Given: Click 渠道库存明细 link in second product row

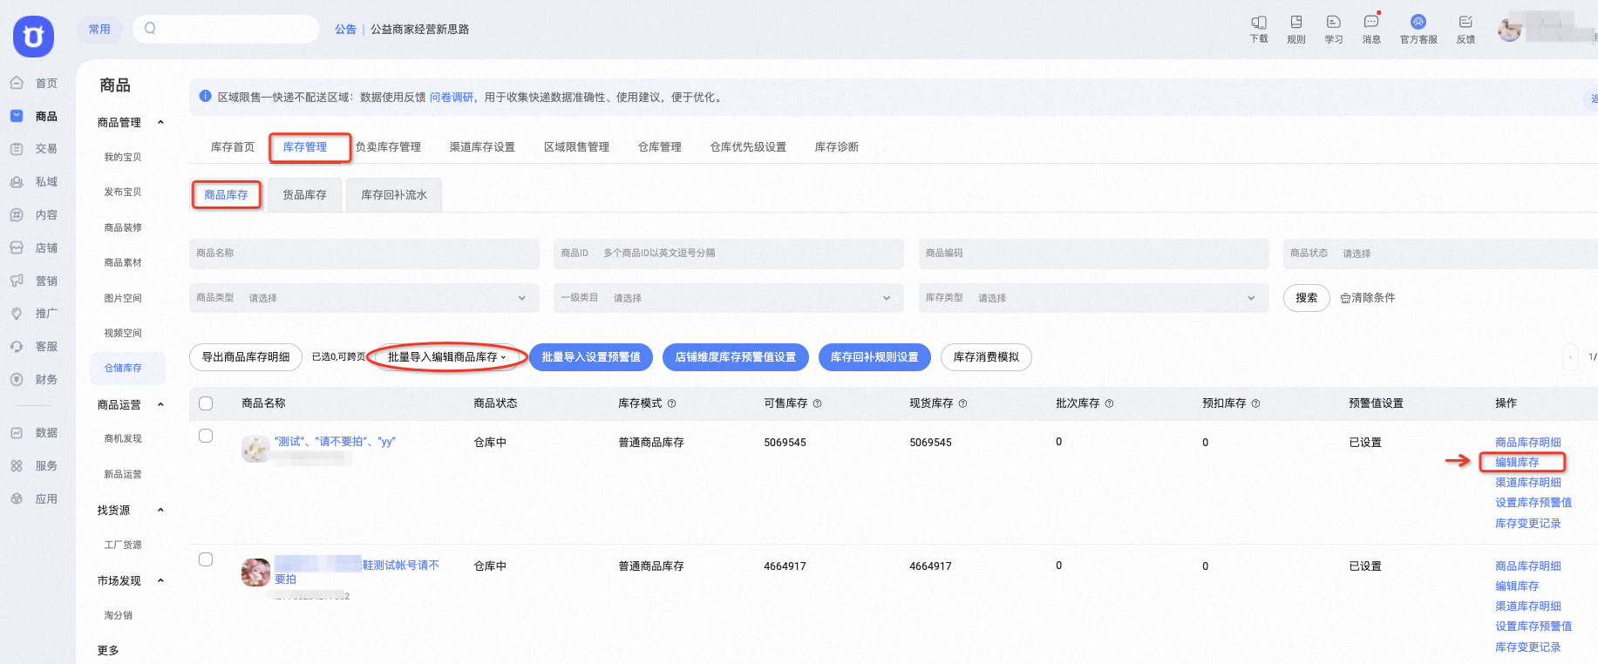Looking at the screenshot, I should point(1528,606).
